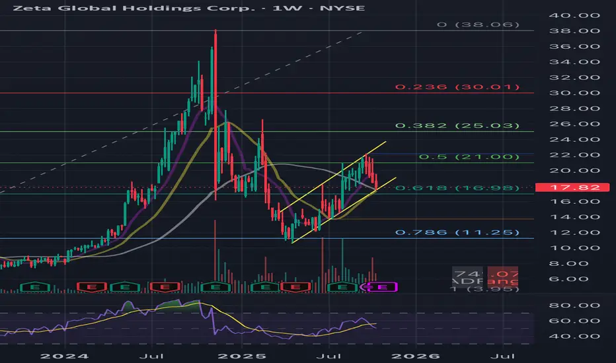Screen dimensions: 616x363
Task: Select the Fibonacci label 0.382 (25.03)
Action: pyautogui.click(x=457, y=125)
